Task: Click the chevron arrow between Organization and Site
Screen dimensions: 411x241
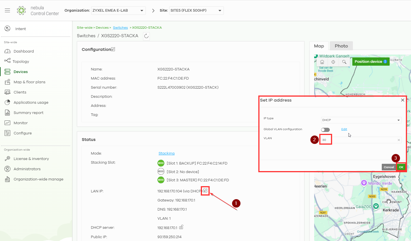Action: (153, 11)
